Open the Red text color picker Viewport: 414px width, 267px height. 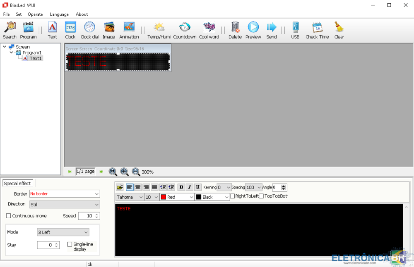pyautogui.click(x=177, y=197)
